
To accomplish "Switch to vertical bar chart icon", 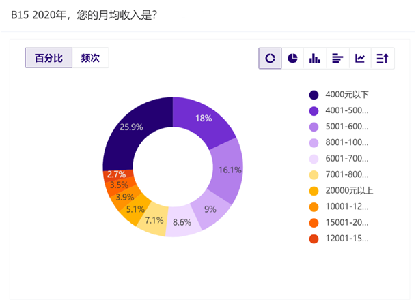I will point(315,59).
